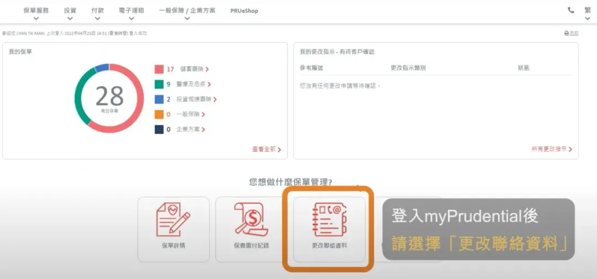The height and width of the screenshot is (279, 597).
Task: Click the 您想做什麼保單管理? heading
Action: (x=290, y=182)
